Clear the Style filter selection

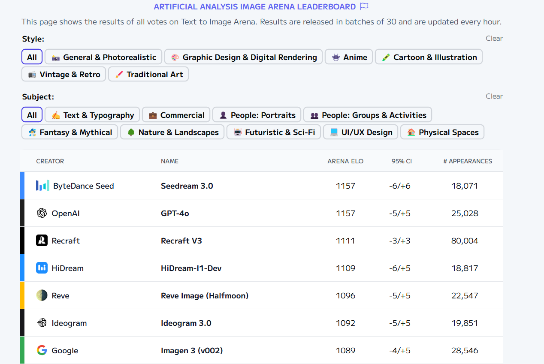pyautogui.click(x=494, y=38)
